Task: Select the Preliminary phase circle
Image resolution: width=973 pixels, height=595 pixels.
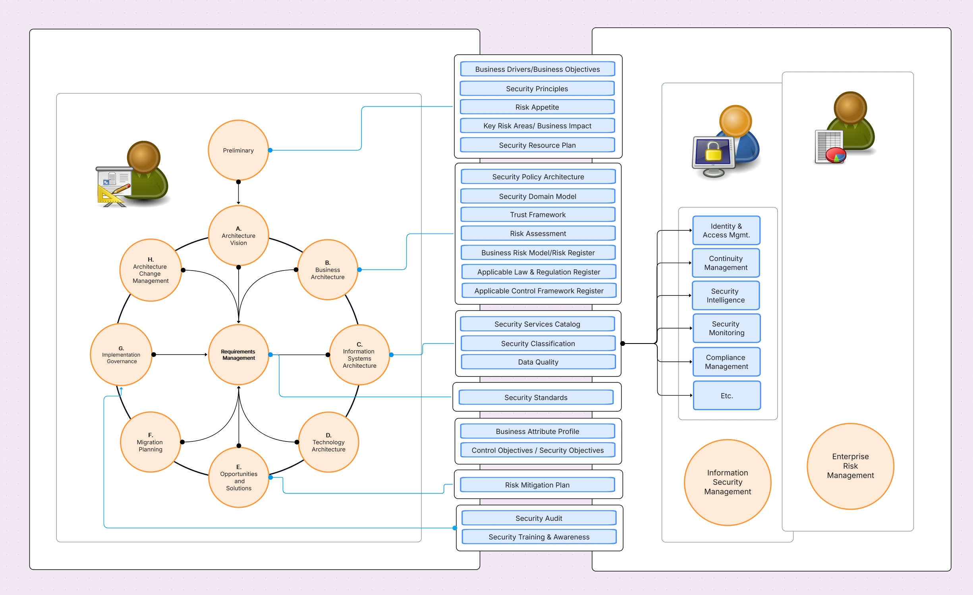Action: tap(238, 150)
